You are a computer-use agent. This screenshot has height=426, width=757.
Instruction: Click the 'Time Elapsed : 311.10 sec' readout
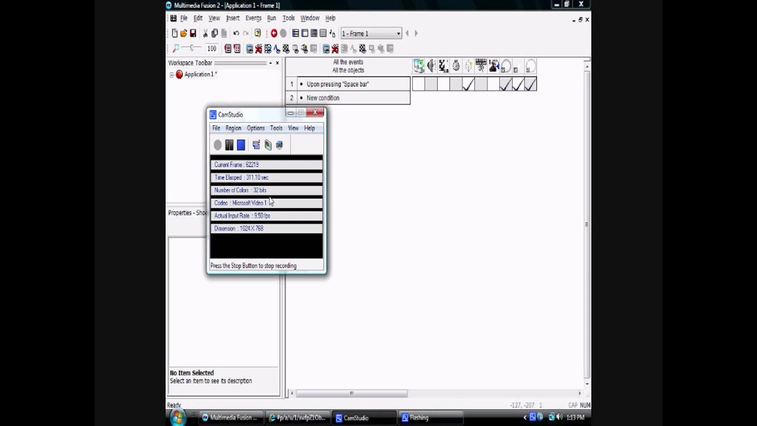pos(266,177)
